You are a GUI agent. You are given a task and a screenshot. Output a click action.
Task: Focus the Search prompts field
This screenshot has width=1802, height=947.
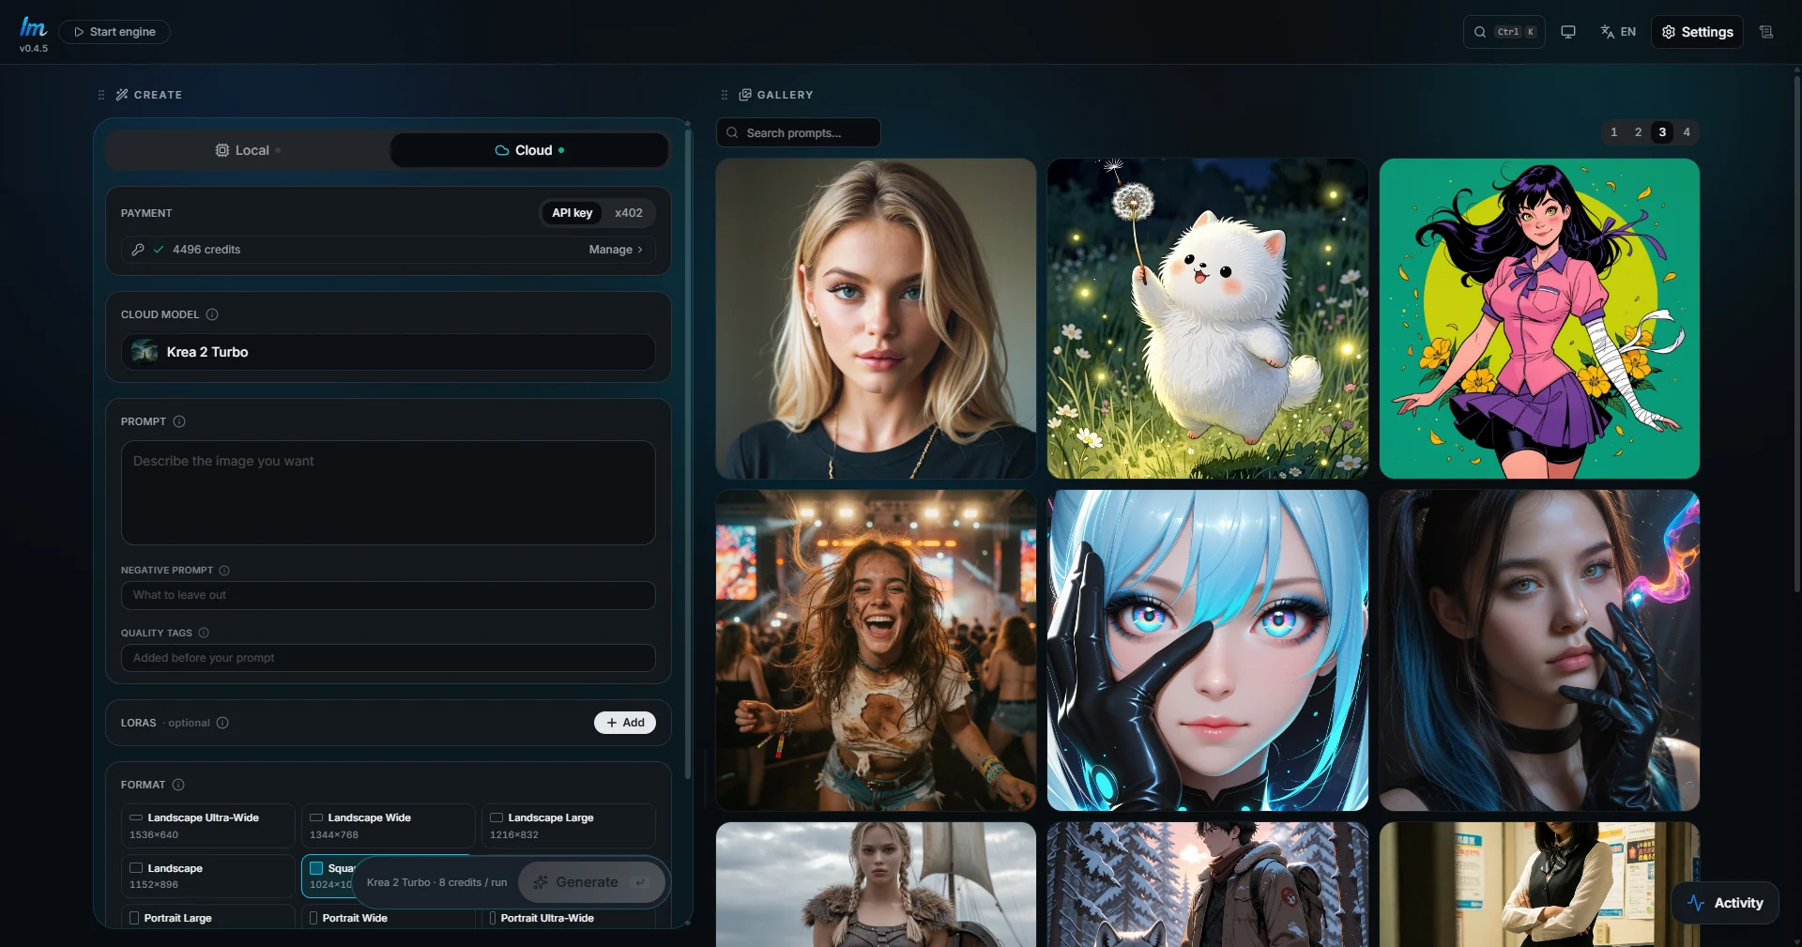click(798, 132)
